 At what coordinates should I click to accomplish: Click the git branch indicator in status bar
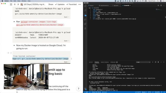[86, 92]
